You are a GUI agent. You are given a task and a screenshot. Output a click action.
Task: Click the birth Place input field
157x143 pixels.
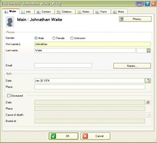pyautogui.click(x=90, y=87)
